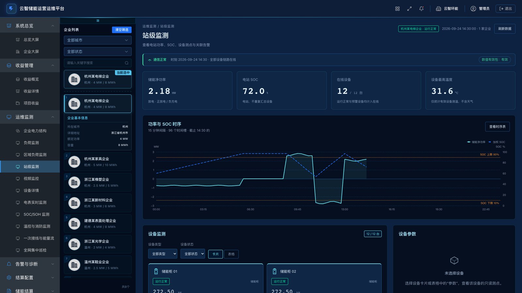Open the 全部类型 device type dropdown
Image resolution: width=522 pixels, height=293 pixels.
tap(162, 254)
